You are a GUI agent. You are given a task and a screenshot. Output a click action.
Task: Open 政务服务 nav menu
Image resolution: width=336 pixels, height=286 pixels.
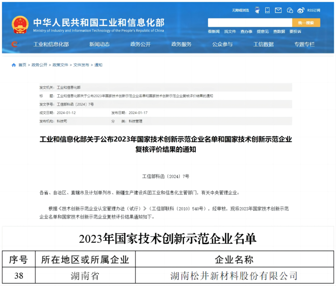pos(181,44)
